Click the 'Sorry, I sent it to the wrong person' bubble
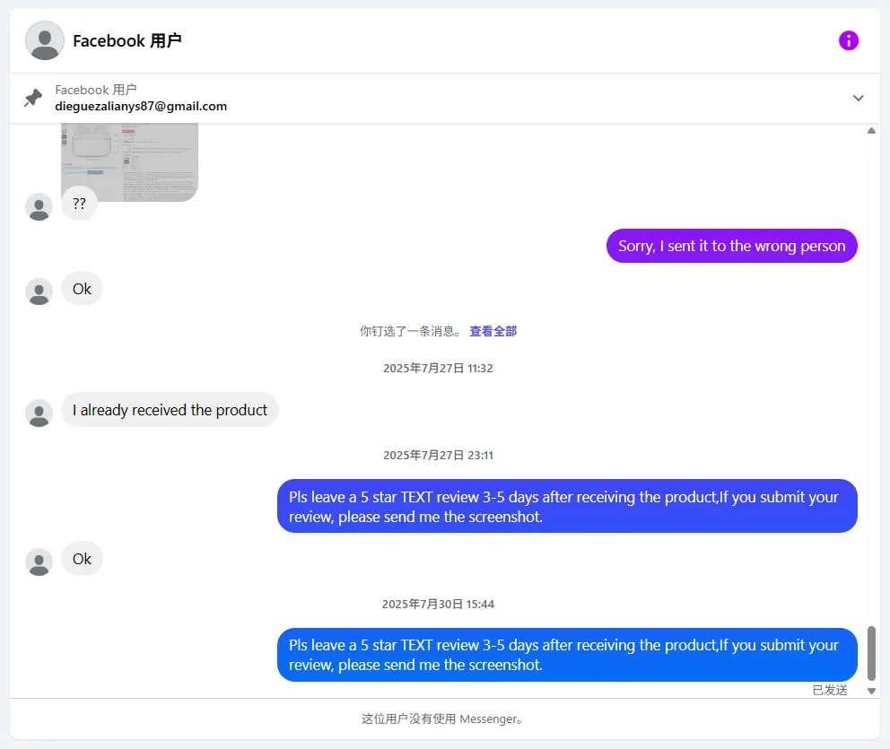 pyautogui.click(x=731, y=246)
